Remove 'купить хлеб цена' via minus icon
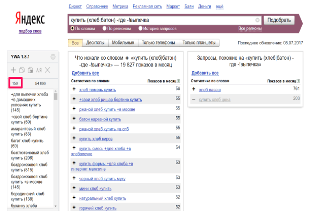 (194, 99)
